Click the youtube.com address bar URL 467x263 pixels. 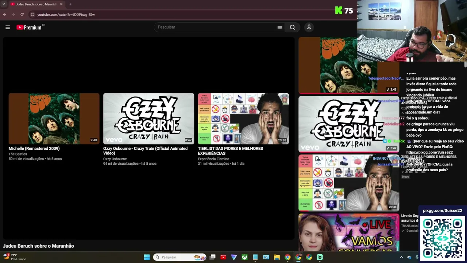point(66,15)
